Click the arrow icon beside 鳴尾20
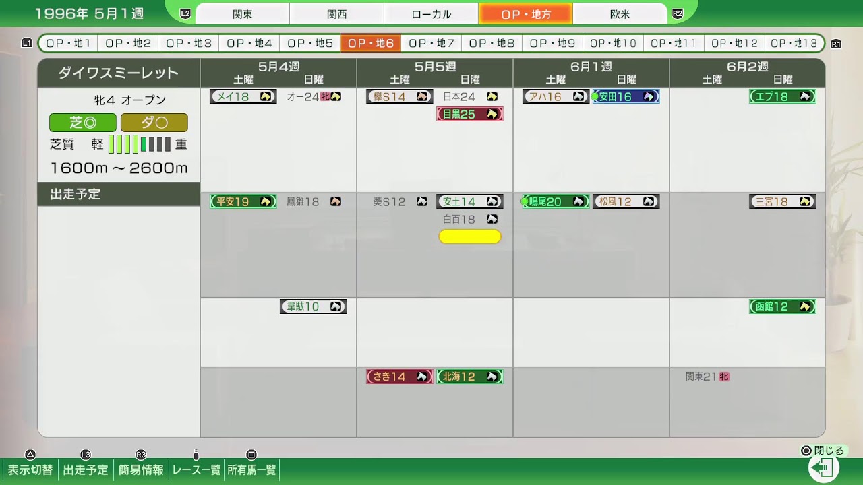This screenshot has width=863, height=485. pyautogui.click(x=577, y=201)
